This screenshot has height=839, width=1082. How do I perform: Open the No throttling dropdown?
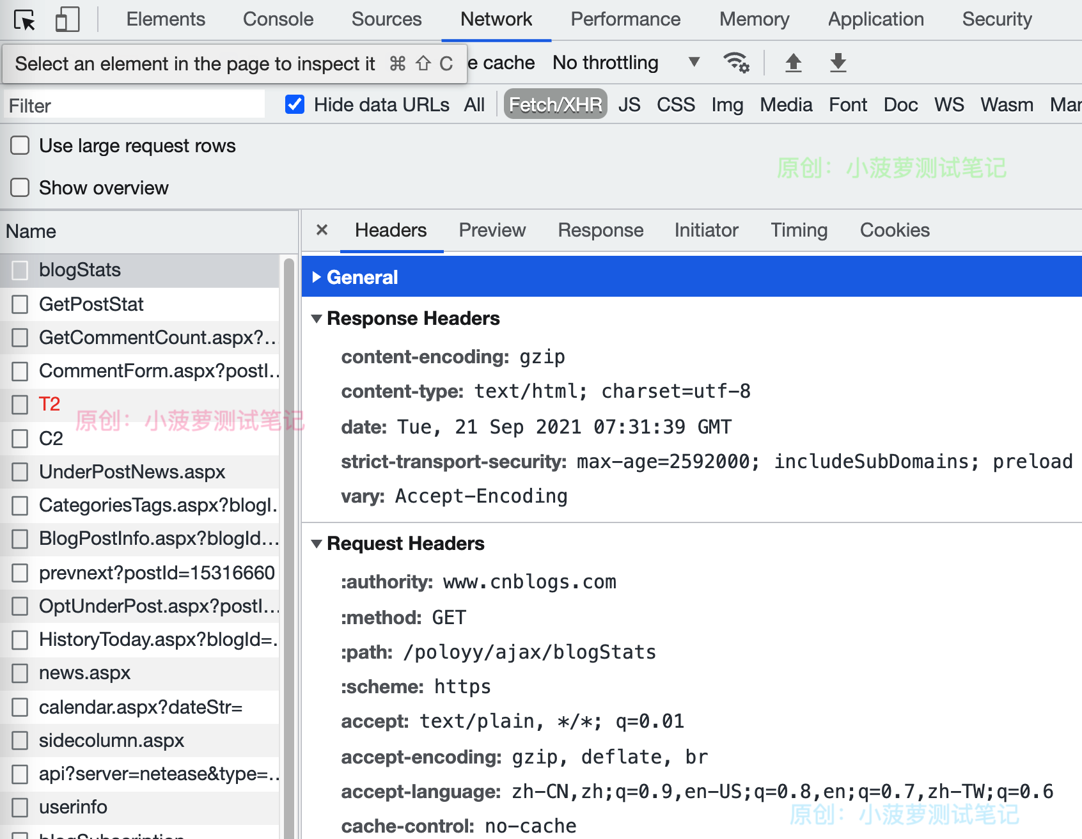click(627, 63)
